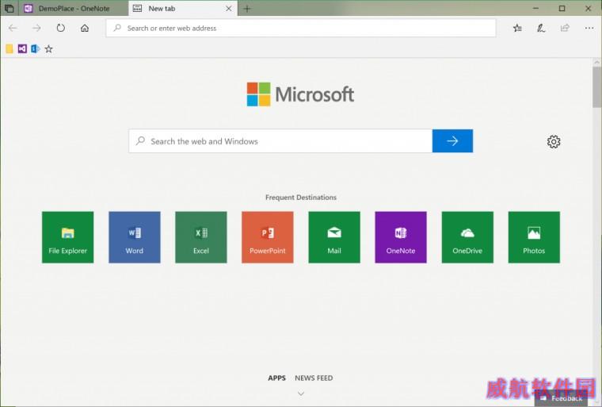Launch the Excel tile
Image resolution: width=602 pixels, height=407 pixels.
pyautogui.click(x=200, y=237)
